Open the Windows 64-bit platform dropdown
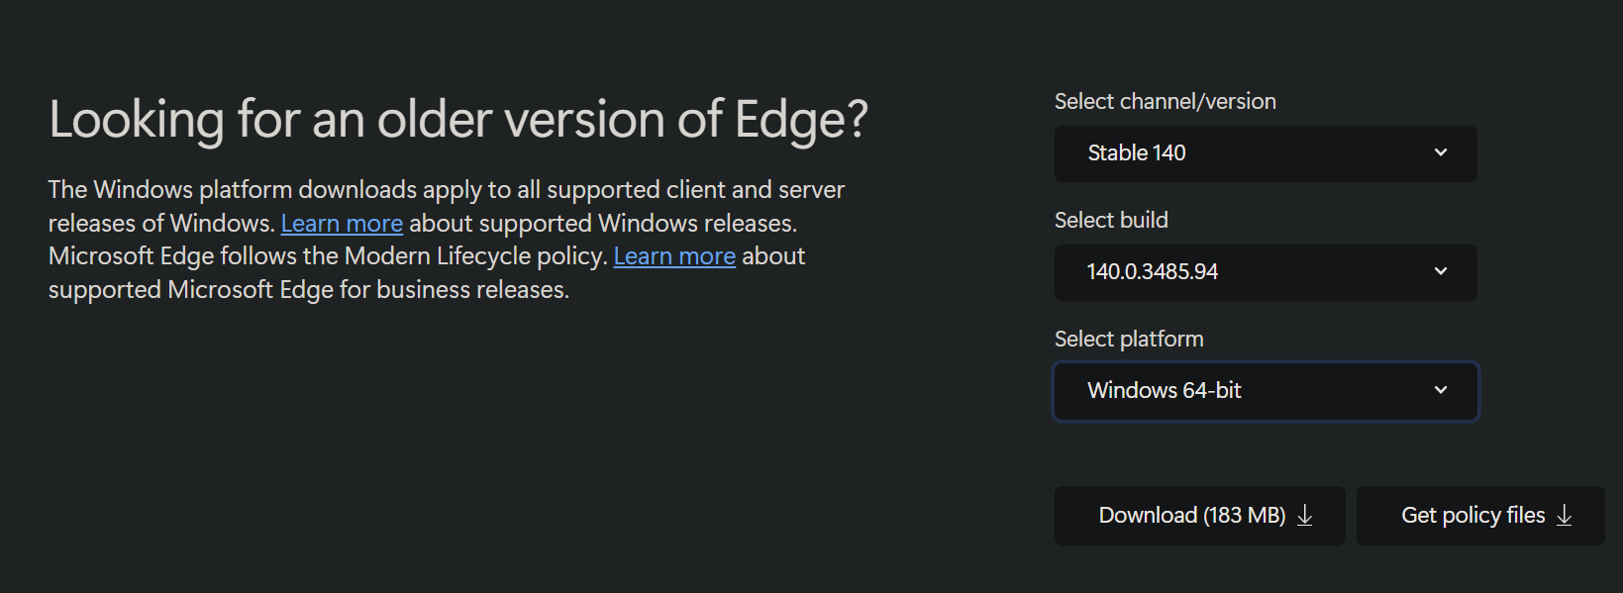Screen dimensions: 1623x593 1266,391
